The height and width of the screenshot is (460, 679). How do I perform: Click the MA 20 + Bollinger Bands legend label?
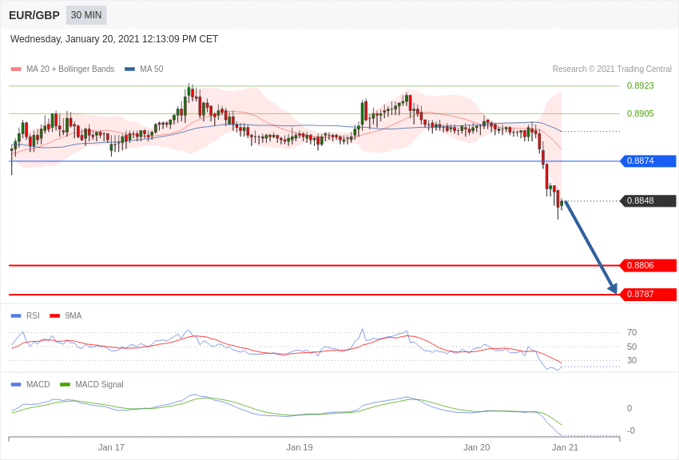[70, 69]
